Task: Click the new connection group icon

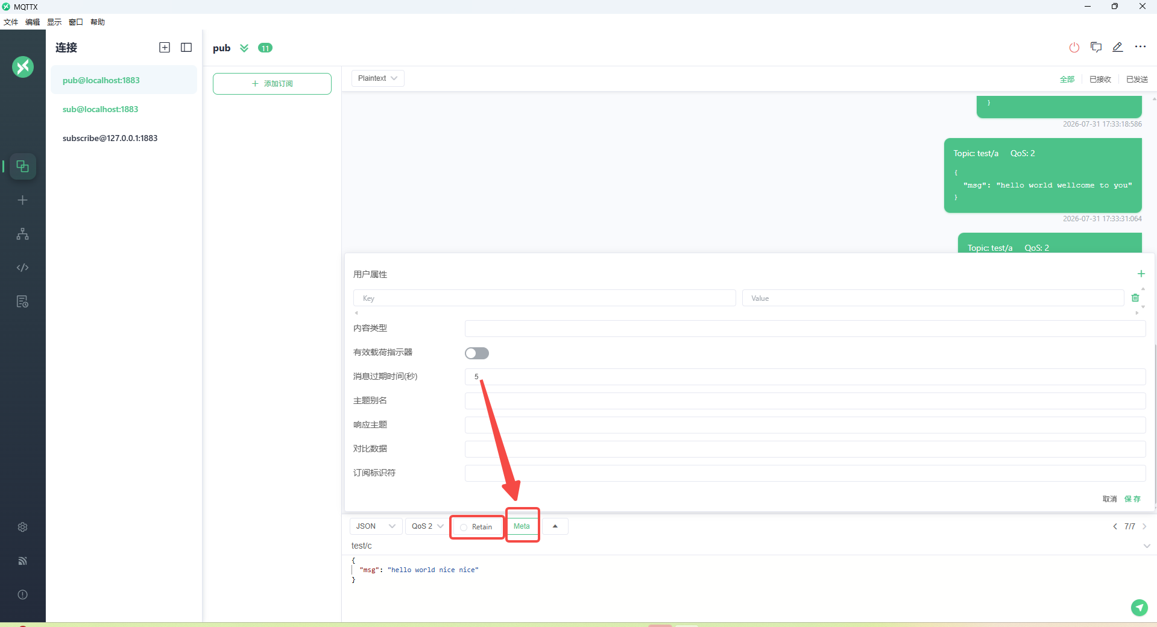Action: [x=165, y=48]
